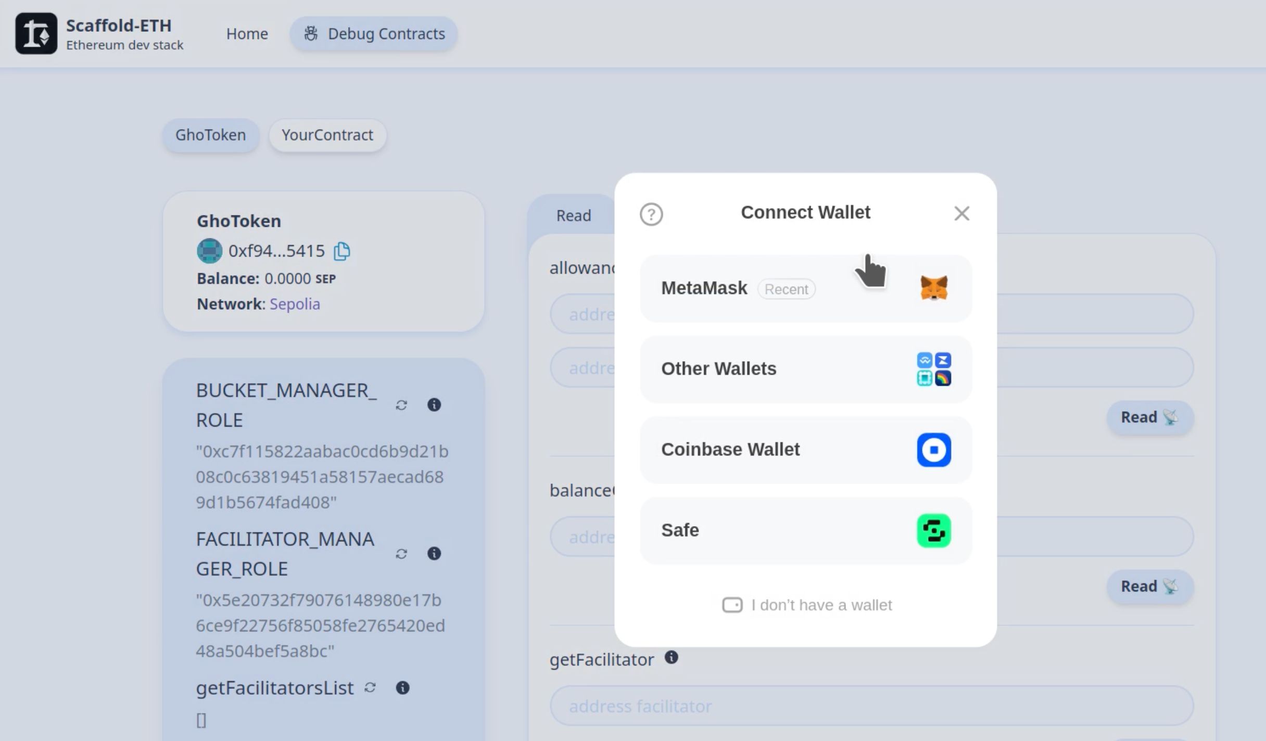
Task: Choose Coinbase Wallet option
Action: (x=806, y=450)
